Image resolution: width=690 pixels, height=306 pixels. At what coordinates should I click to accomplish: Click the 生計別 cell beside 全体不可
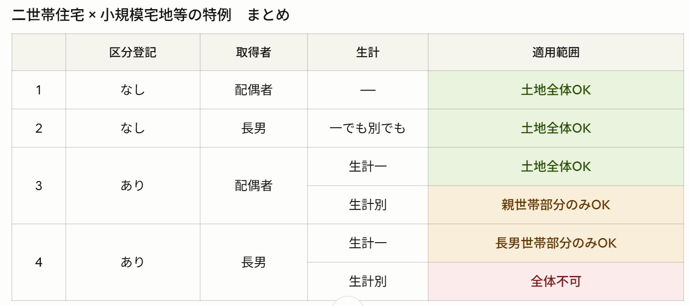coord(368,281)
